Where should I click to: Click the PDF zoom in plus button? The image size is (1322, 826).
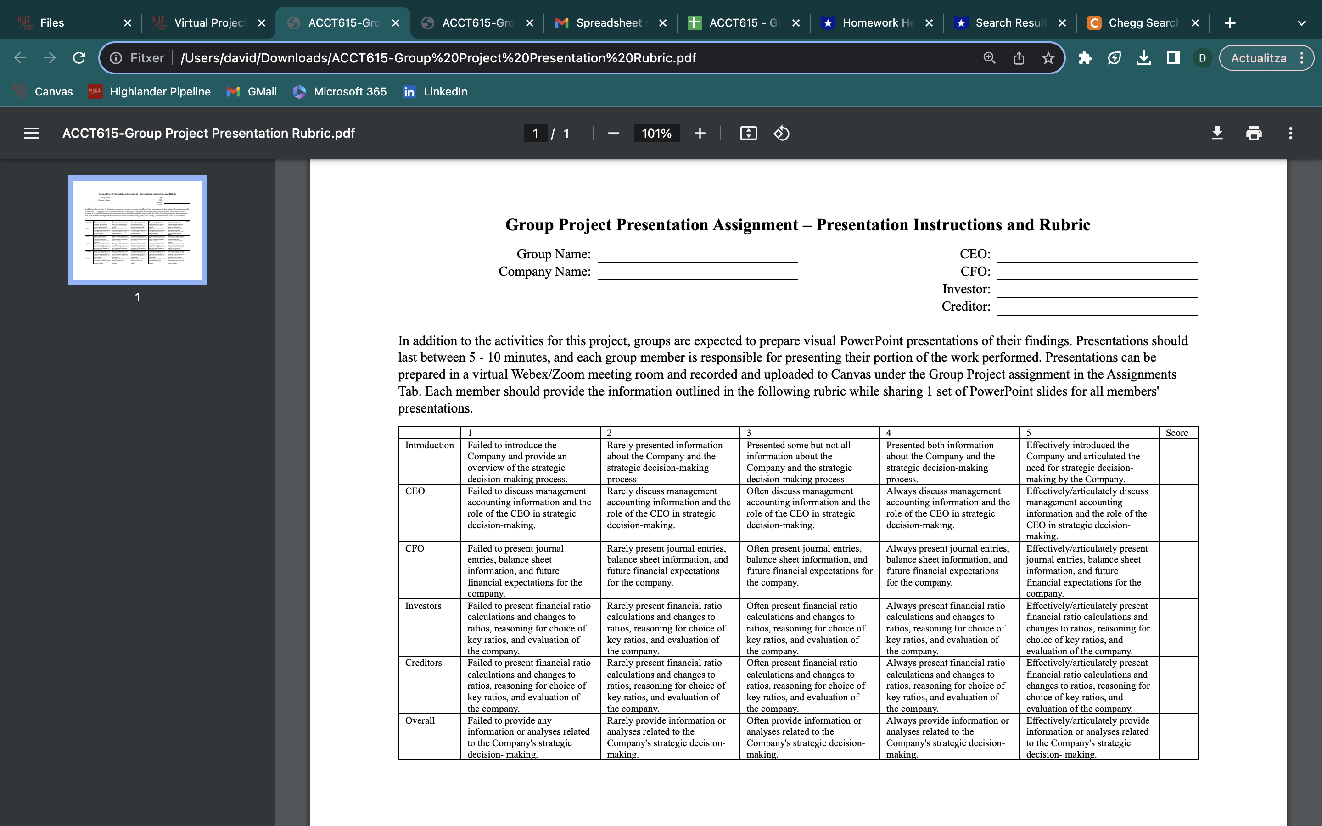[x=700, y=133]
